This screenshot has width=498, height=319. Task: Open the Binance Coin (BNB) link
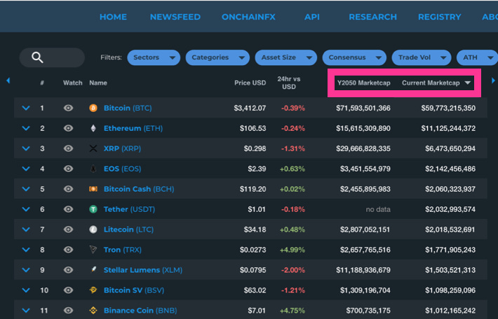pyautogui.click(x=140, y=310)
